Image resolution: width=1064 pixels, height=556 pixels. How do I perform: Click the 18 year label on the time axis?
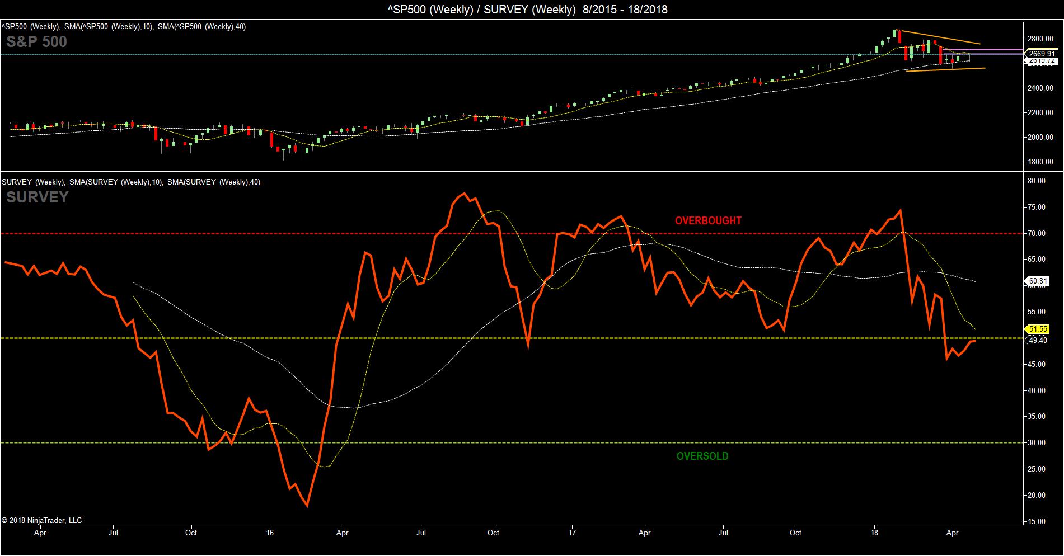[x=874, y=533]
